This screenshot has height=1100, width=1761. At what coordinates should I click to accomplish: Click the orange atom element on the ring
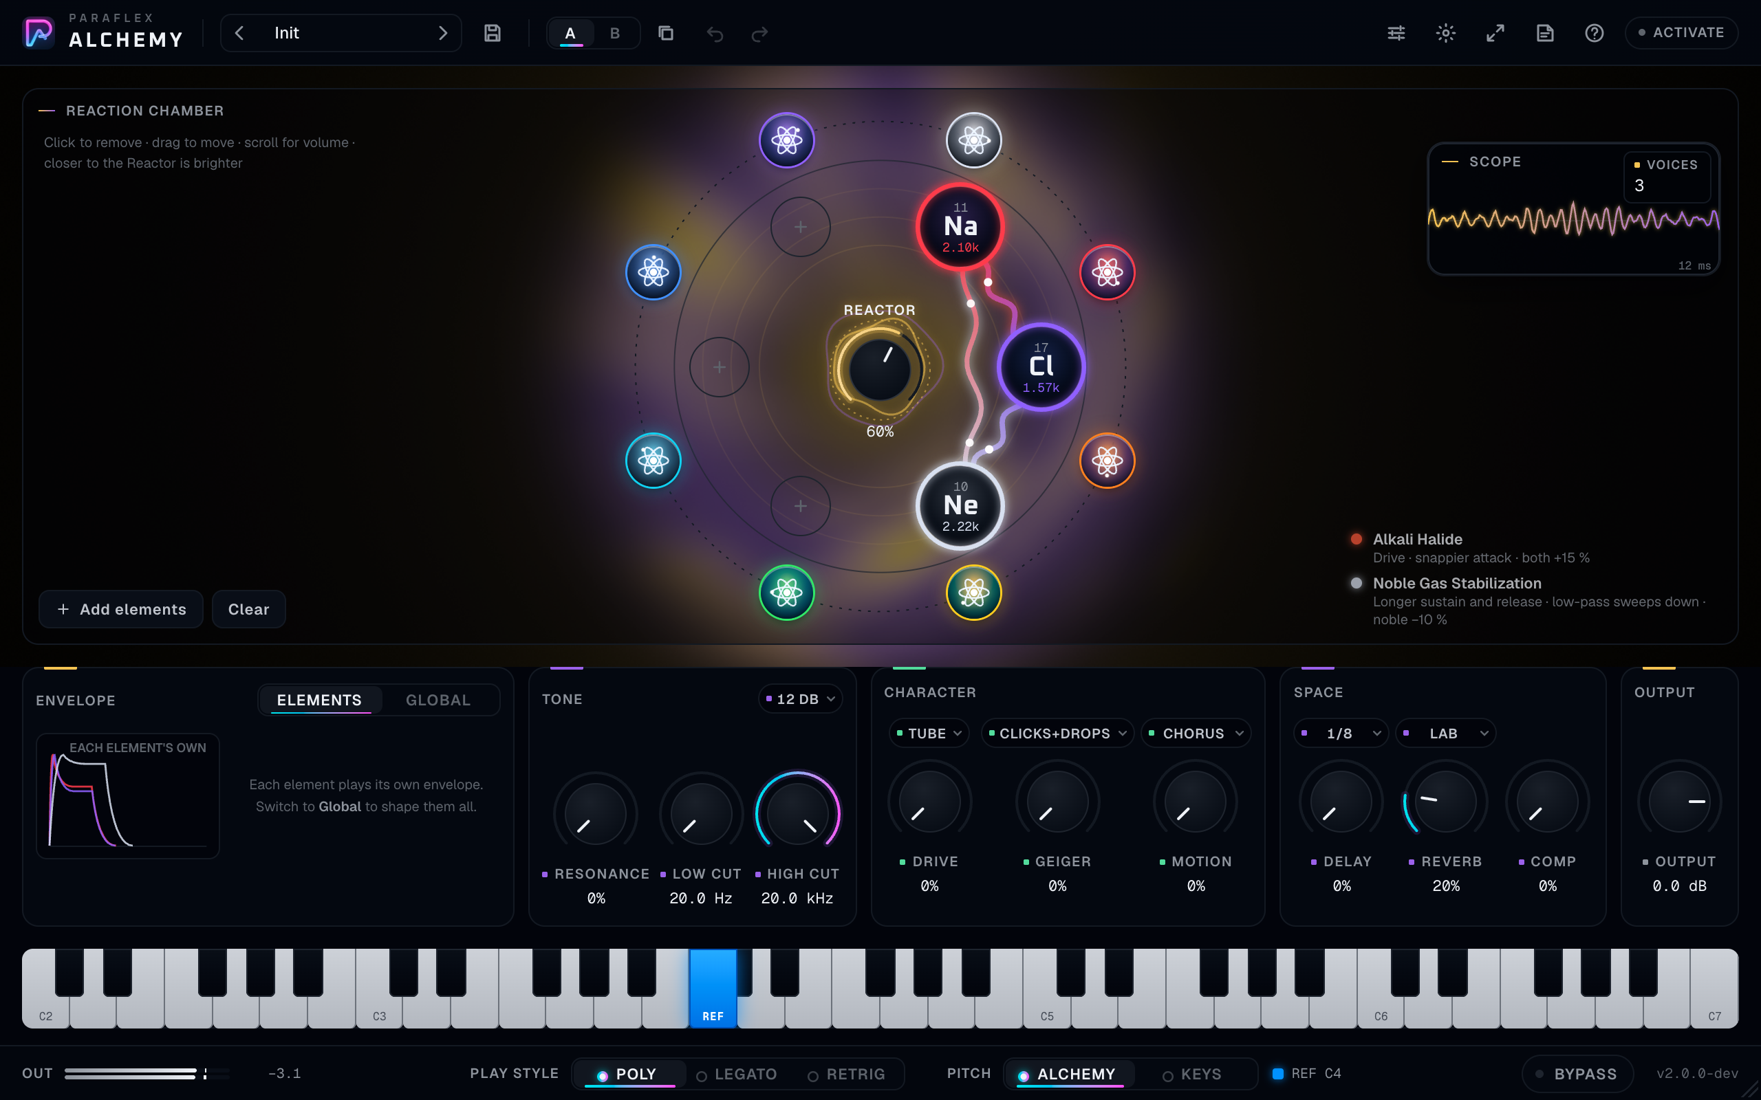tap(1107, 461)
